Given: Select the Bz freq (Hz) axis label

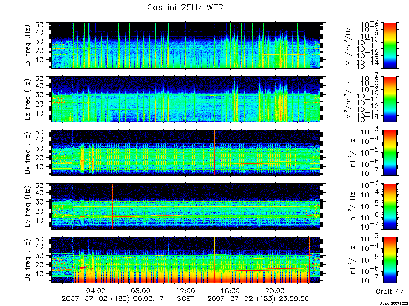Looking at the screenshot, I should coord(28,260).
